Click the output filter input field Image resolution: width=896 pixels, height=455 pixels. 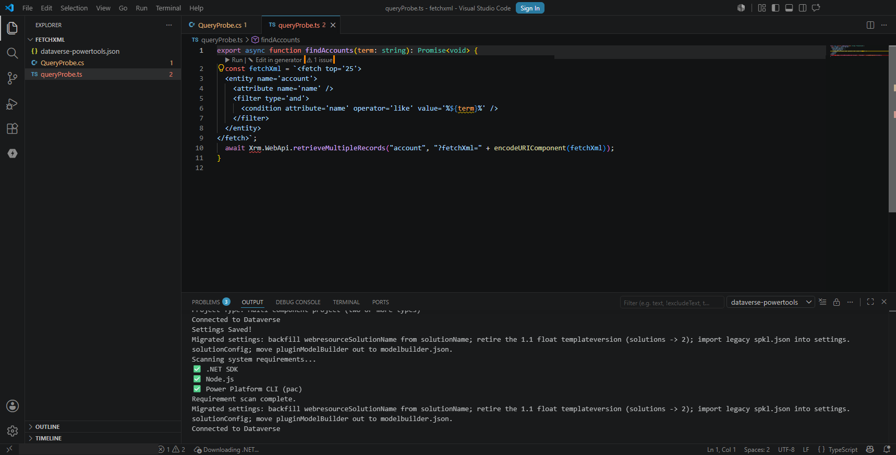[x=672, y=303]
